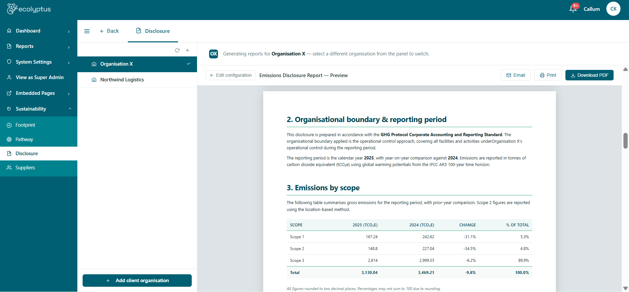This screenshot has width=629, height=292.
Task: Collapse the Sustainability submenu chevron
Action: click(70, 109)
